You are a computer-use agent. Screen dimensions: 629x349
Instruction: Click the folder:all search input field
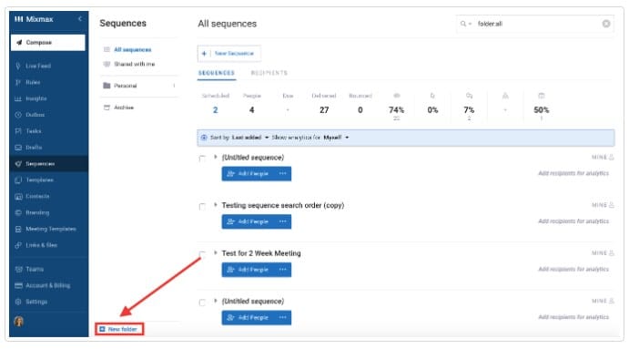538,24
